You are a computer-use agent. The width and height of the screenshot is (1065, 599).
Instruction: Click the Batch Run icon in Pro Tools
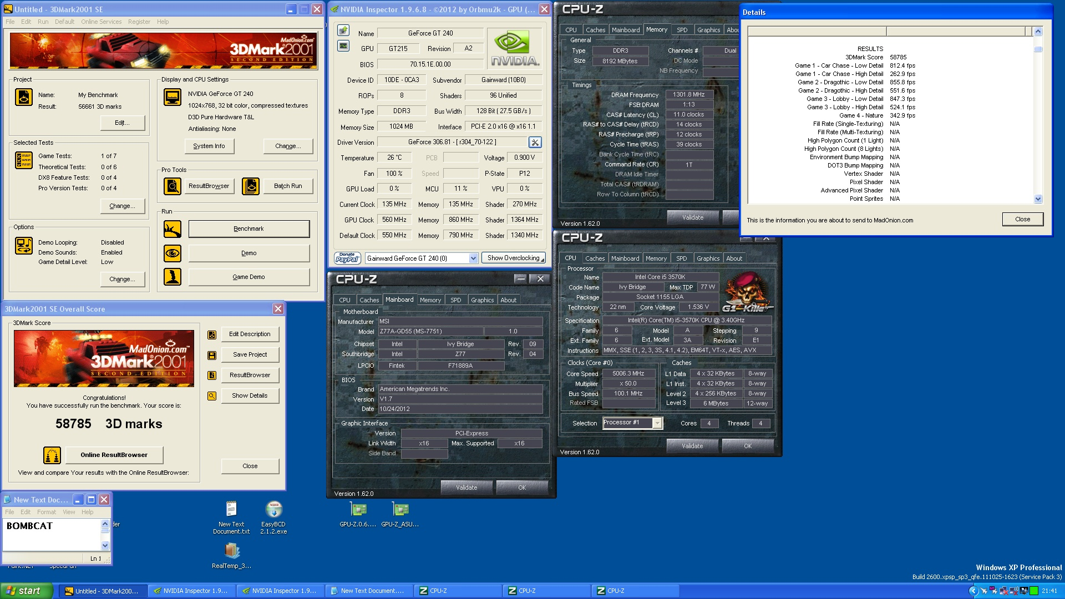[251, 186]
